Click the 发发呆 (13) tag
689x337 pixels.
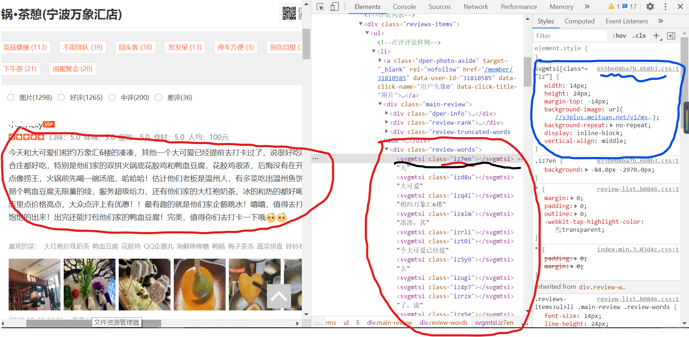(x=185, y=47)
